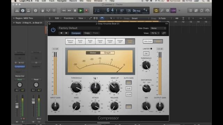The height and width of the screenshot is (125, 223).
Task: Open the Loop Browser icon
Action: coord(202,11)
